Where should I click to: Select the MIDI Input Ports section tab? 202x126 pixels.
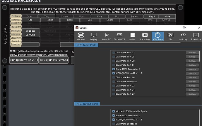point(86,45)
